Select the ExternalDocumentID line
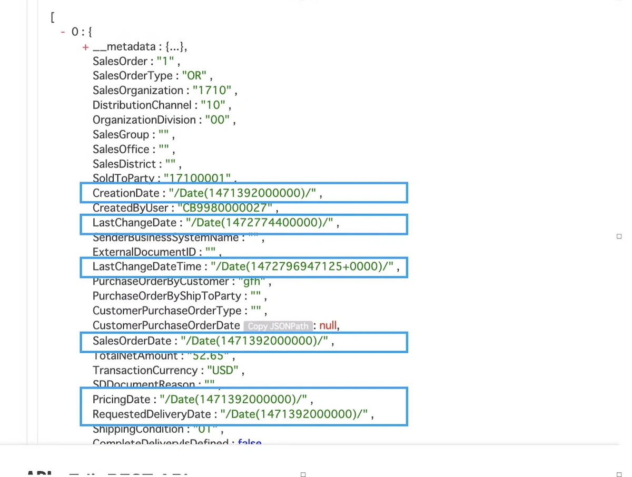The width and height of the screenshot is (632, 477). pyautogui.click(x=157, y=252)
